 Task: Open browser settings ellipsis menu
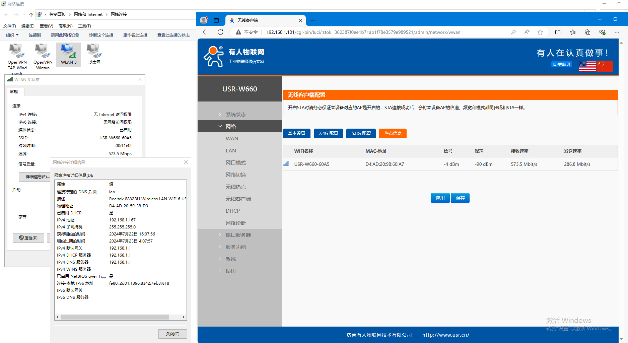[x=617, y=32]
